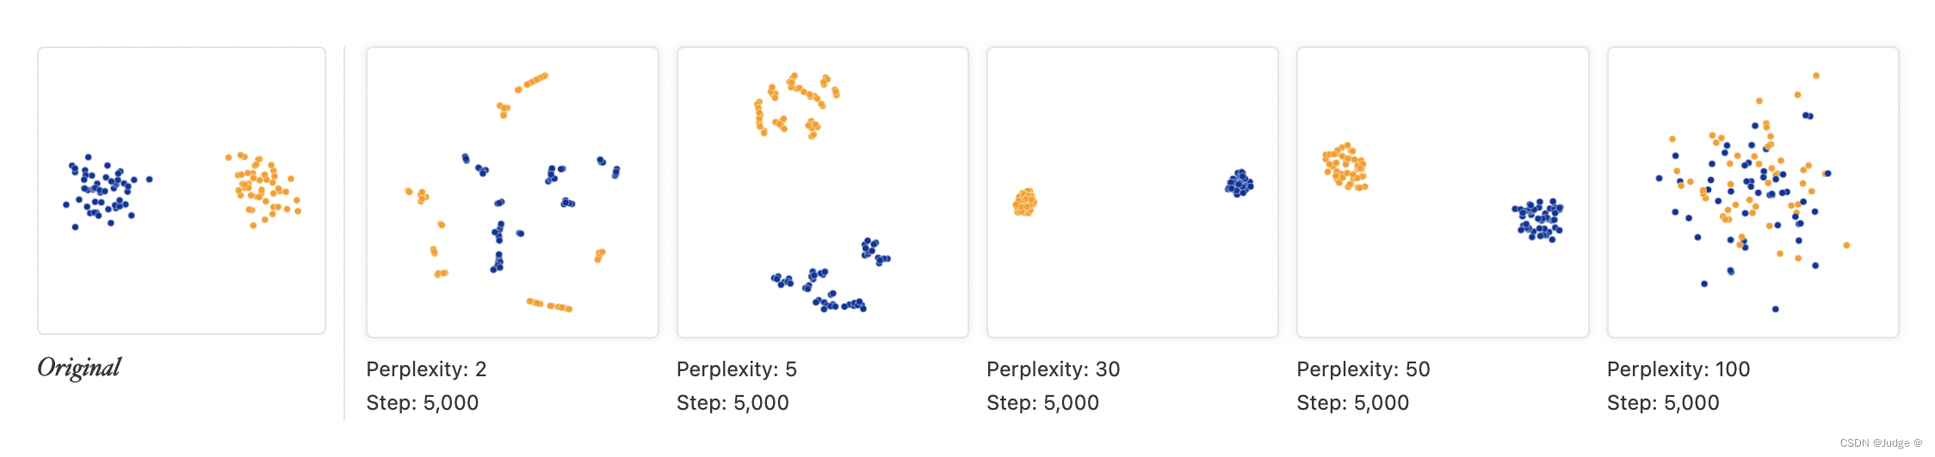1935x457 pixels.
Task: Click Step: 5,000 under Perplexity 100
Action: [x=1663, y=403]
